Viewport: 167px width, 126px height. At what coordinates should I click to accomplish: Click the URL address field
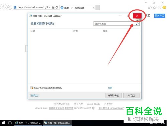31,7
